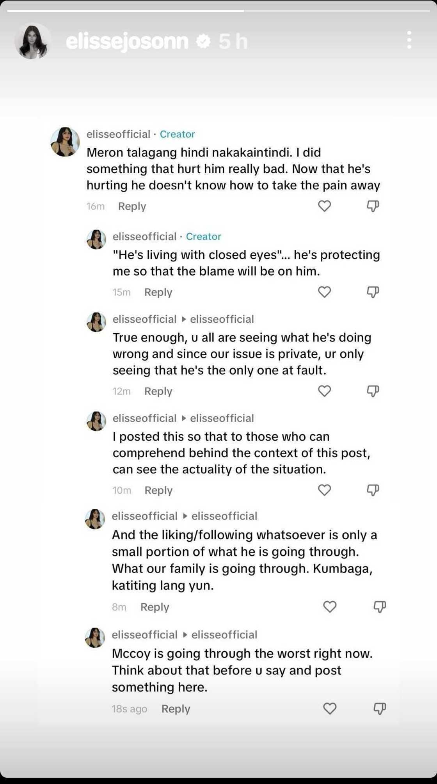This screenshot has height=784, width=437.
Task: Heart the 'liking/following whatsoever' comment
Action: tap(330, 606)
